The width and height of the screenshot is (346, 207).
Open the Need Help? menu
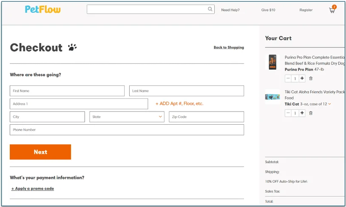tap(230, 10)
